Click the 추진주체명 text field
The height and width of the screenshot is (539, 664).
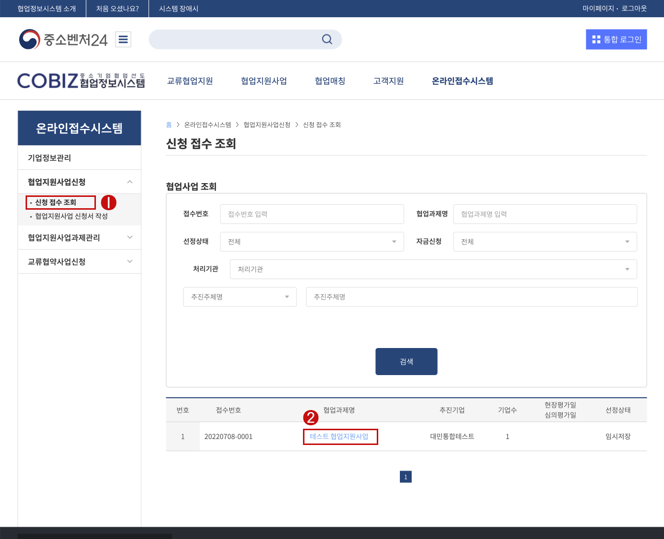point(472,297)
